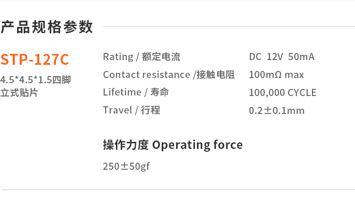The height and width of the screenshot is (200, 355).
Task: Click the Travel / 行程 label
Action: click(x=132, y=110)
